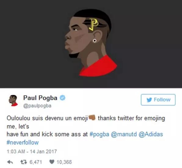Open the Pogba emoji illustration image
This screenshot has height=168, width=182.
click(x=91, y=44)
